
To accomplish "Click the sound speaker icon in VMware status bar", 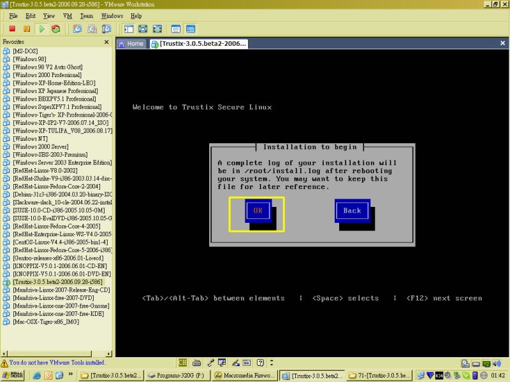I will click(x=497, y=364).
